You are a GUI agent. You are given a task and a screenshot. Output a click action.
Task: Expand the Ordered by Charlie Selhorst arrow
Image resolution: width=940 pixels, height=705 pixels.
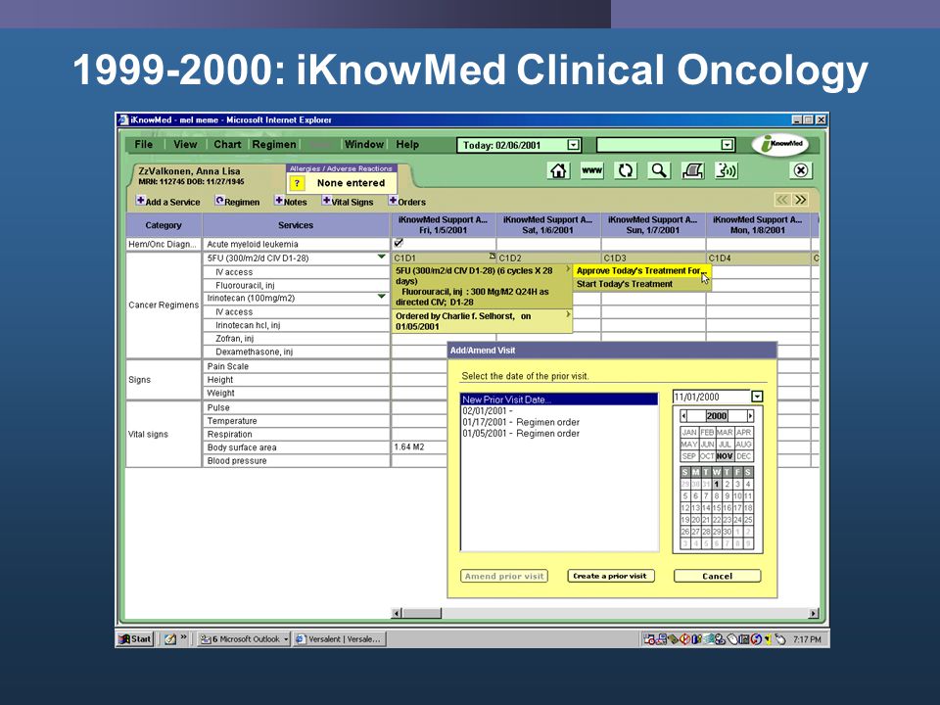click(568, 314)
